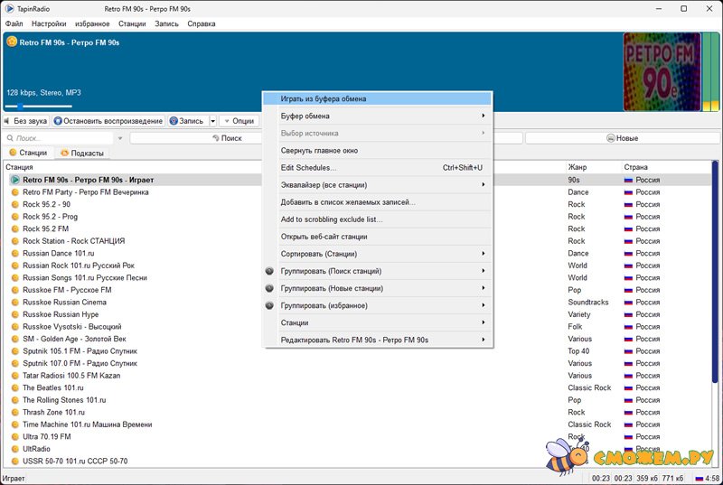Switch to the Подкасты tab
This screenshot has height=485, width=723.
pos(81,153)
